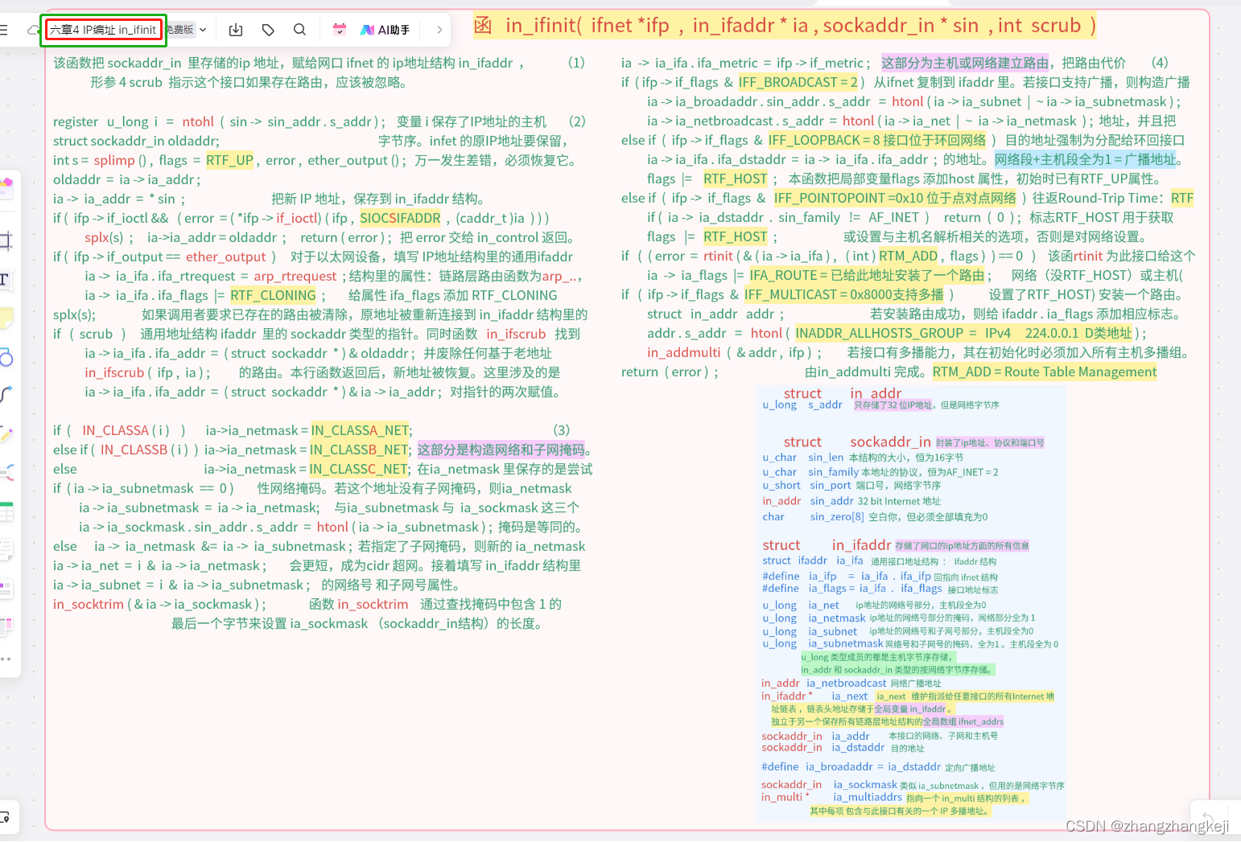Expand the top toolbar with right chevron
Screen dimensions: 1241x842
click(x=439, y=30)
